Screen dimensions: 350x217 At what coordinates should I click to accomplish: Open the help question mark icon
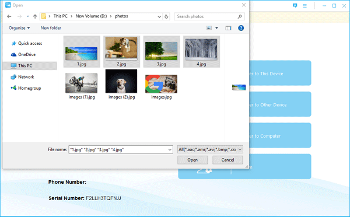241,28
